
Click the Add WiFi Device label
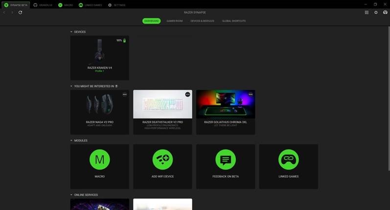pos(162,176)
